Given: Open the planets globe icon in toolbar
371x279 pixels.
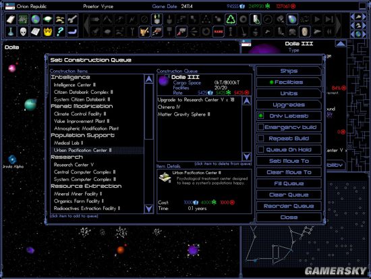Looking at the screenshot, I should [x=35, y=19].
